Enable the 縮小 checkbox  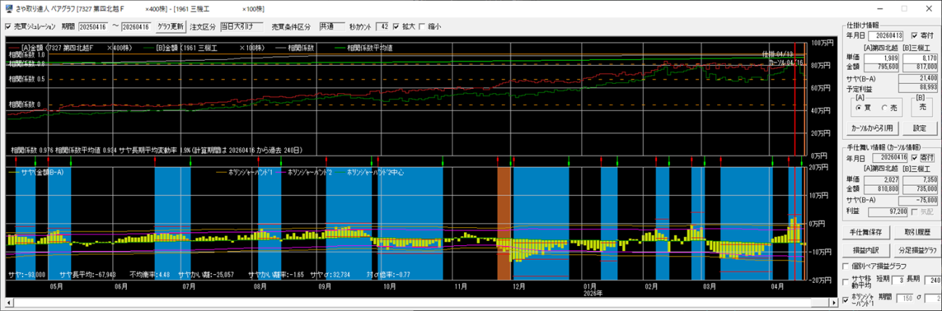[x=422, y=27]
